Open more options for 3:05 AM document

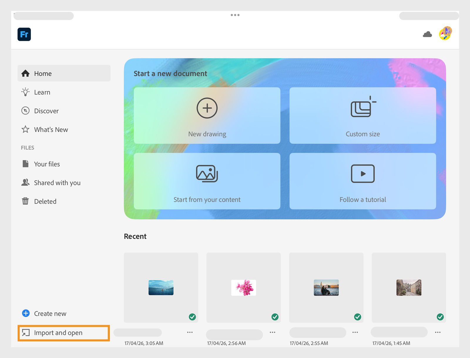click(x=190, y=332)
